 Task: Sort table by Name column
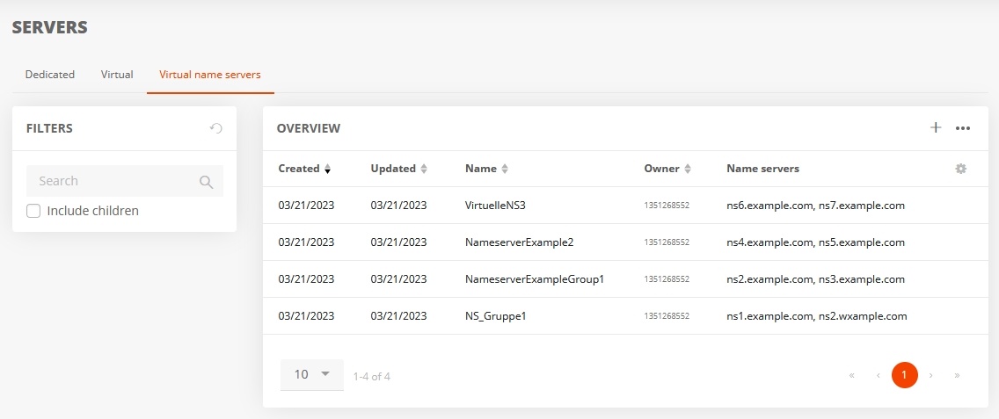487,169
